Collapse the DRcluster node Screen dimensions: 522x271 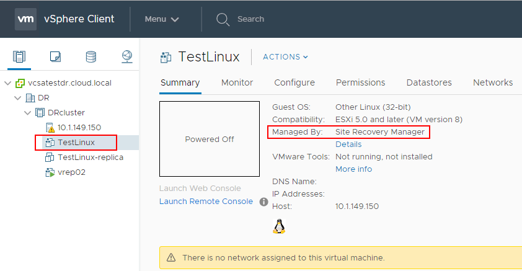(x=28, y=113)
